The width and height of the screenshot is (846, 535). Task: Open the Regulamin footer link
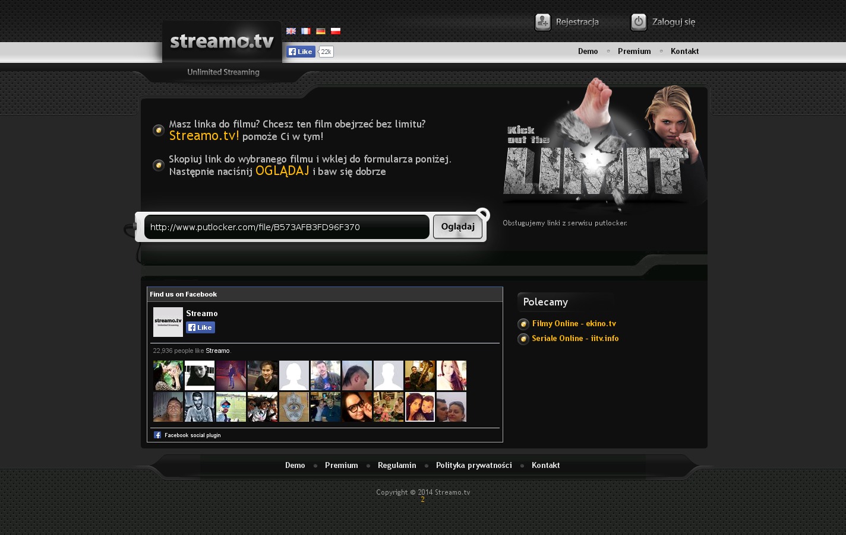point(397,466)
